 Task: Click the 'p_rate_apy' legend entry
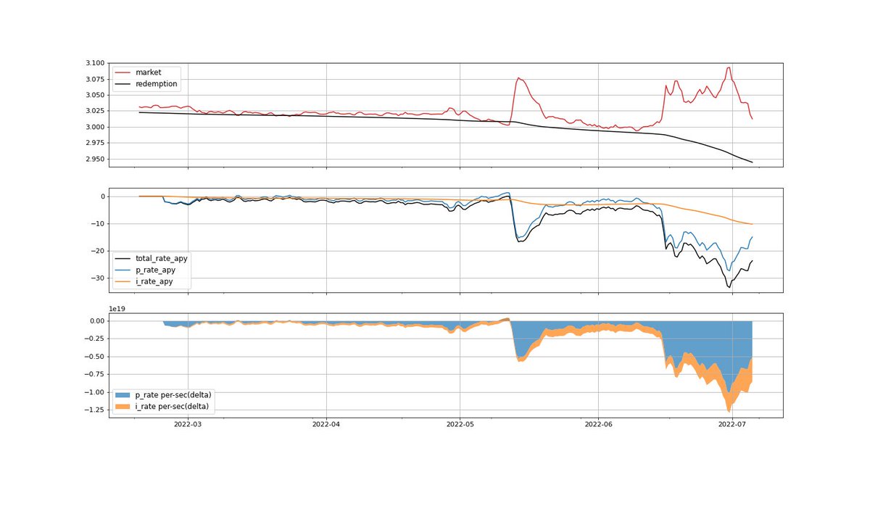tap(144, 270)
